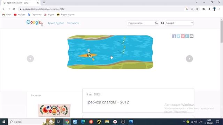Open the taskbar clock and date
Screen dimensions: 223x125
tap(209, 122)
